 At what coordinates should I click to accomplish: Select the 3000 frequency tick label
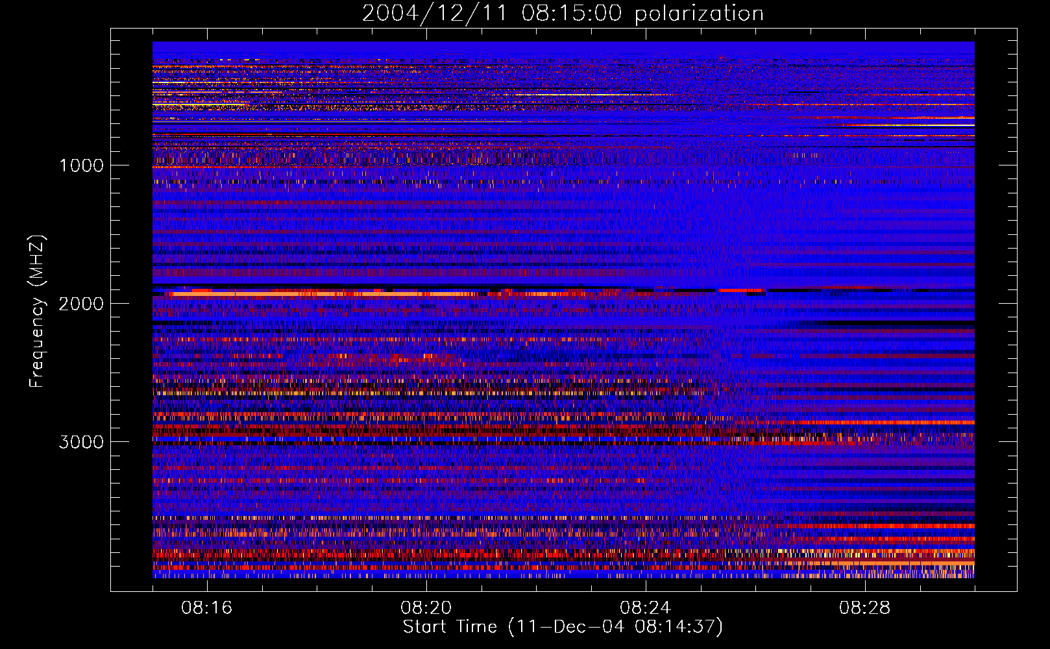(x=81, y=442)
